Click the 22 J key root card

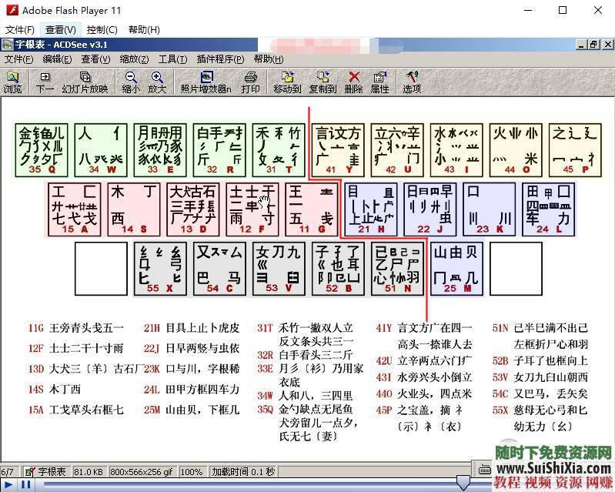click(x=430, y=209)
